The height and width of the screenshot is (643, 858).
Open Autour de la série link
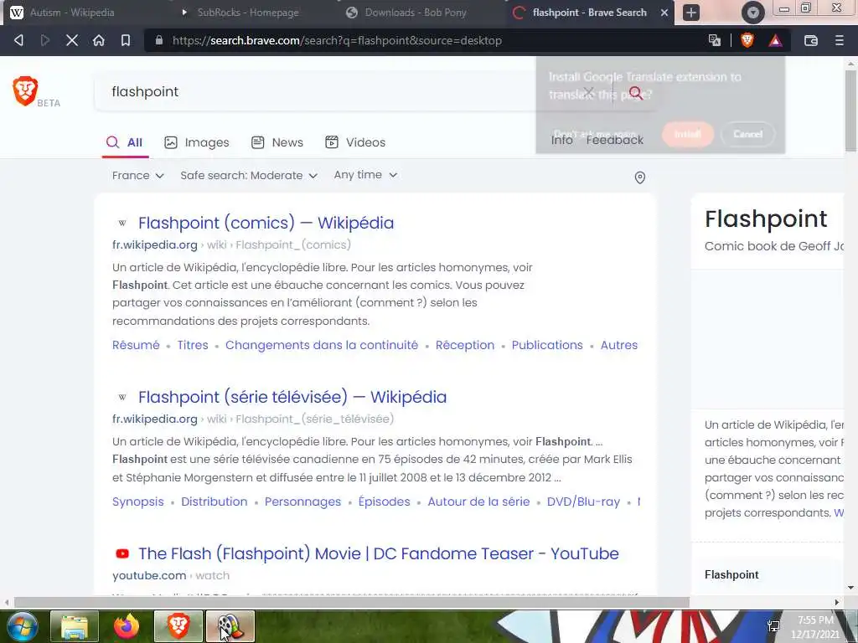point(478,502)
